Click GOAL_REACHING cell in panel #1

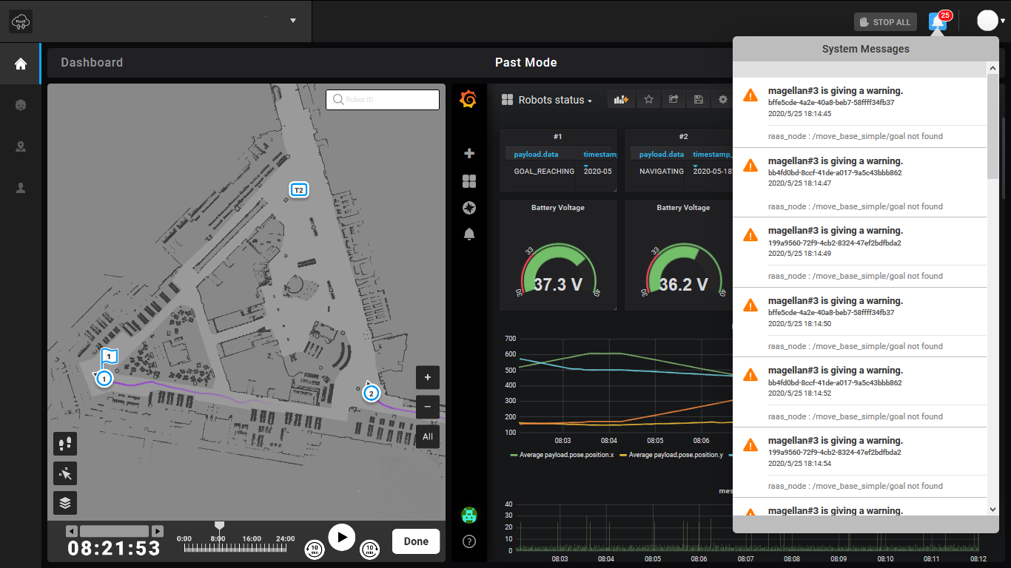[x=544, y=171]
